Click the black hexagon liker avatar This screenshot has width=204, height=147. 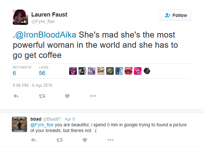pos(147,71)
